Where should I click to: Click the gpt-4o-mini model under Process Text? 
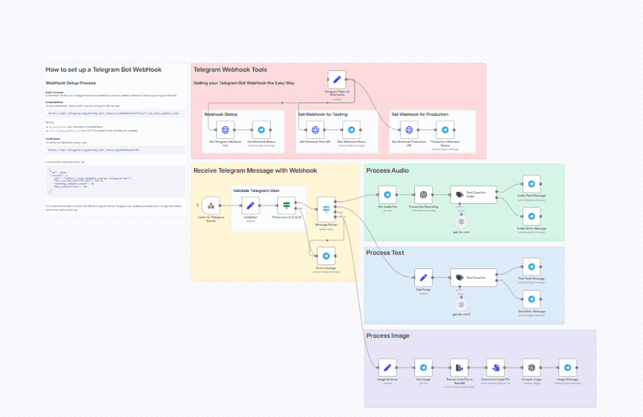(x=461, y=305)
